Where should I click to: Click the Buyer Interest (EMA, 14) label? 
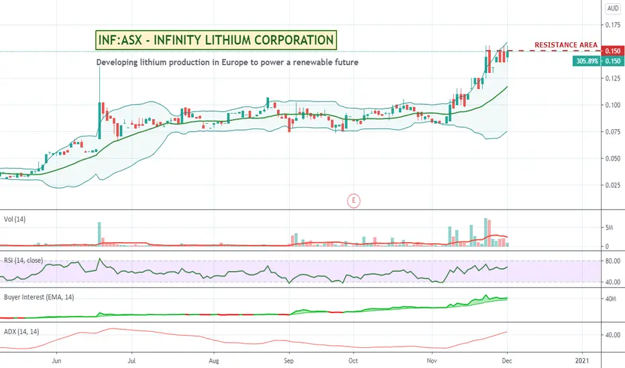pos(39,297)
